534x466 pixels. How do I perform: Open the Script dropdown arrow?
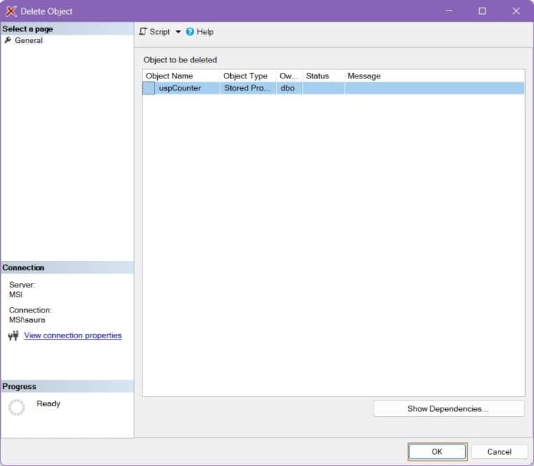click(178, 32)
